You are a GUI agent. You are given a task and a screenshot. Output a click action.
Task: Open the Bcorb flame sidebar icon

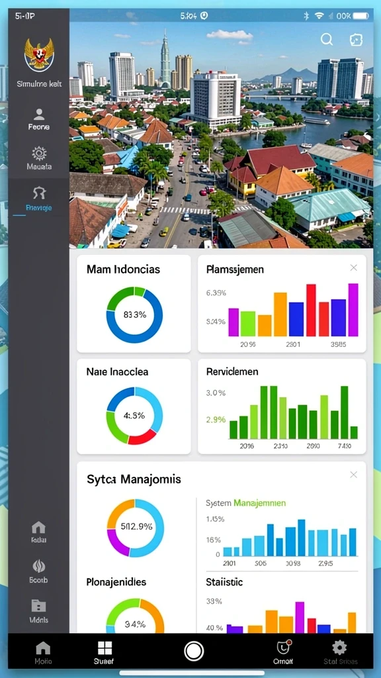coord(39,571)
